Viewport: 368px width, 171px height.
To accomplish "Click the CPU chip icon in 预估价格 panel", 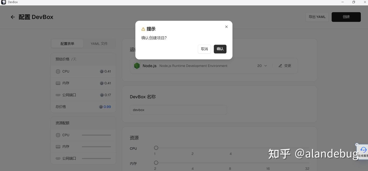I will [58, 71].
